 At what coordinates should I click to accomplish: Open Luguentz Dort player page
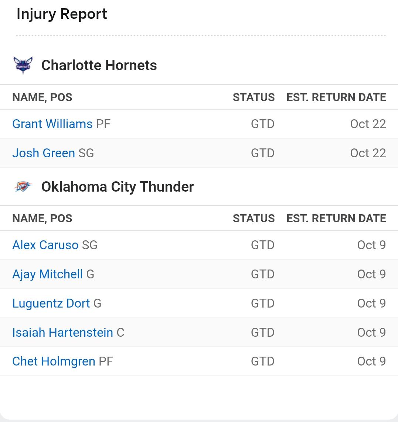coord(51,303)
